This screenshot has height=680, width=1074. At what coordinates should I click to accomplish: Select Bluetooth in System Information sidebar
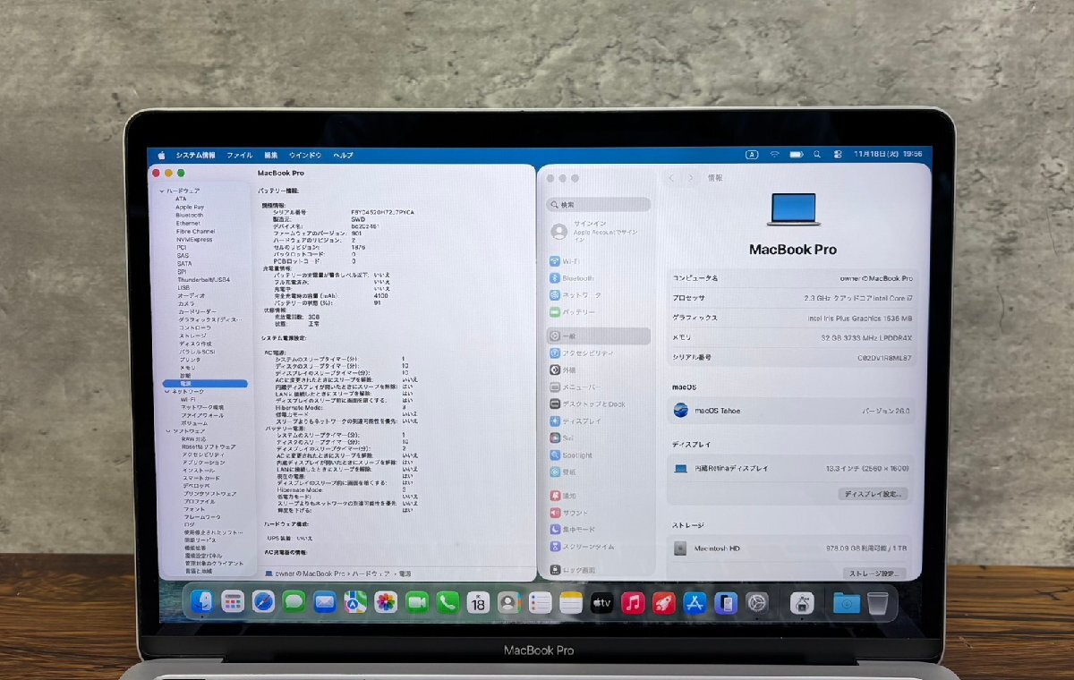tap(189, 215)
